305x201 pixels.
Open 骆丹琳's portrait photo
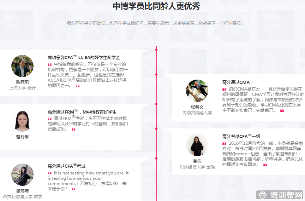point(22,121)
